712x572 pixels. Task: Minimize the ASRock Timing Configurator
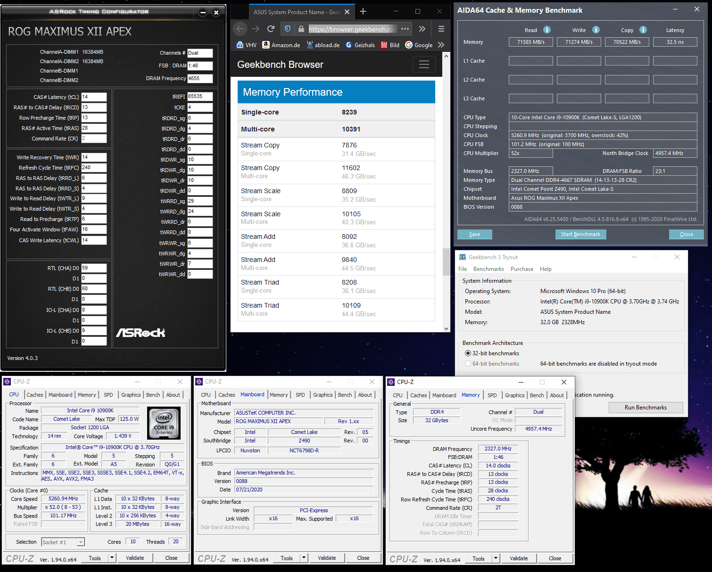pyautogui.click(x=203, y=13)
